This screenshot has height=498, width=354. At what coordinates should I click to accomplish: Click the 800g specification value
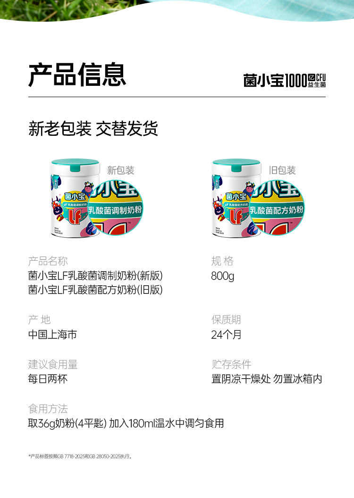(x=223, y=276)
